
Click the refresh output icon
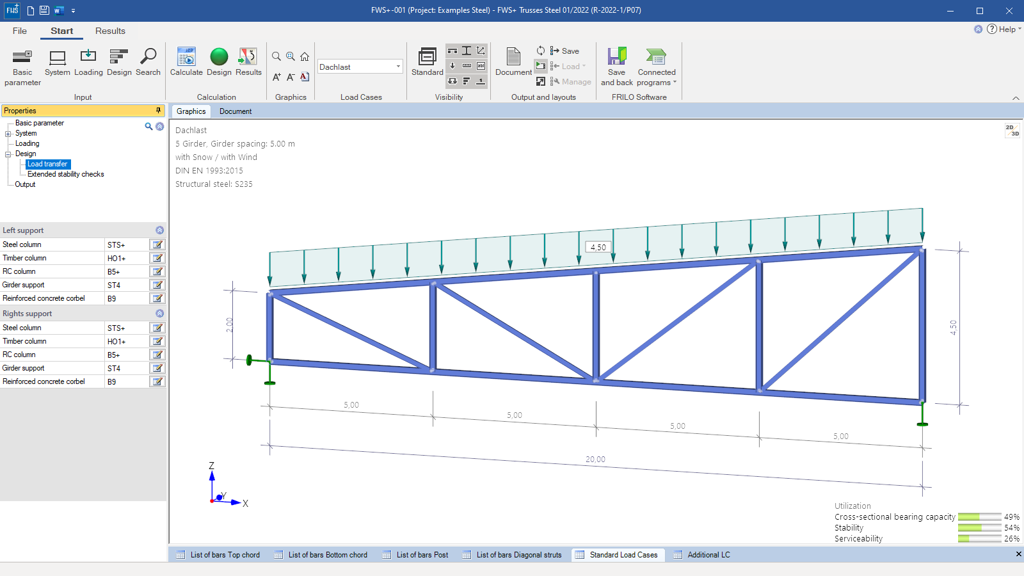pos(541,51)
